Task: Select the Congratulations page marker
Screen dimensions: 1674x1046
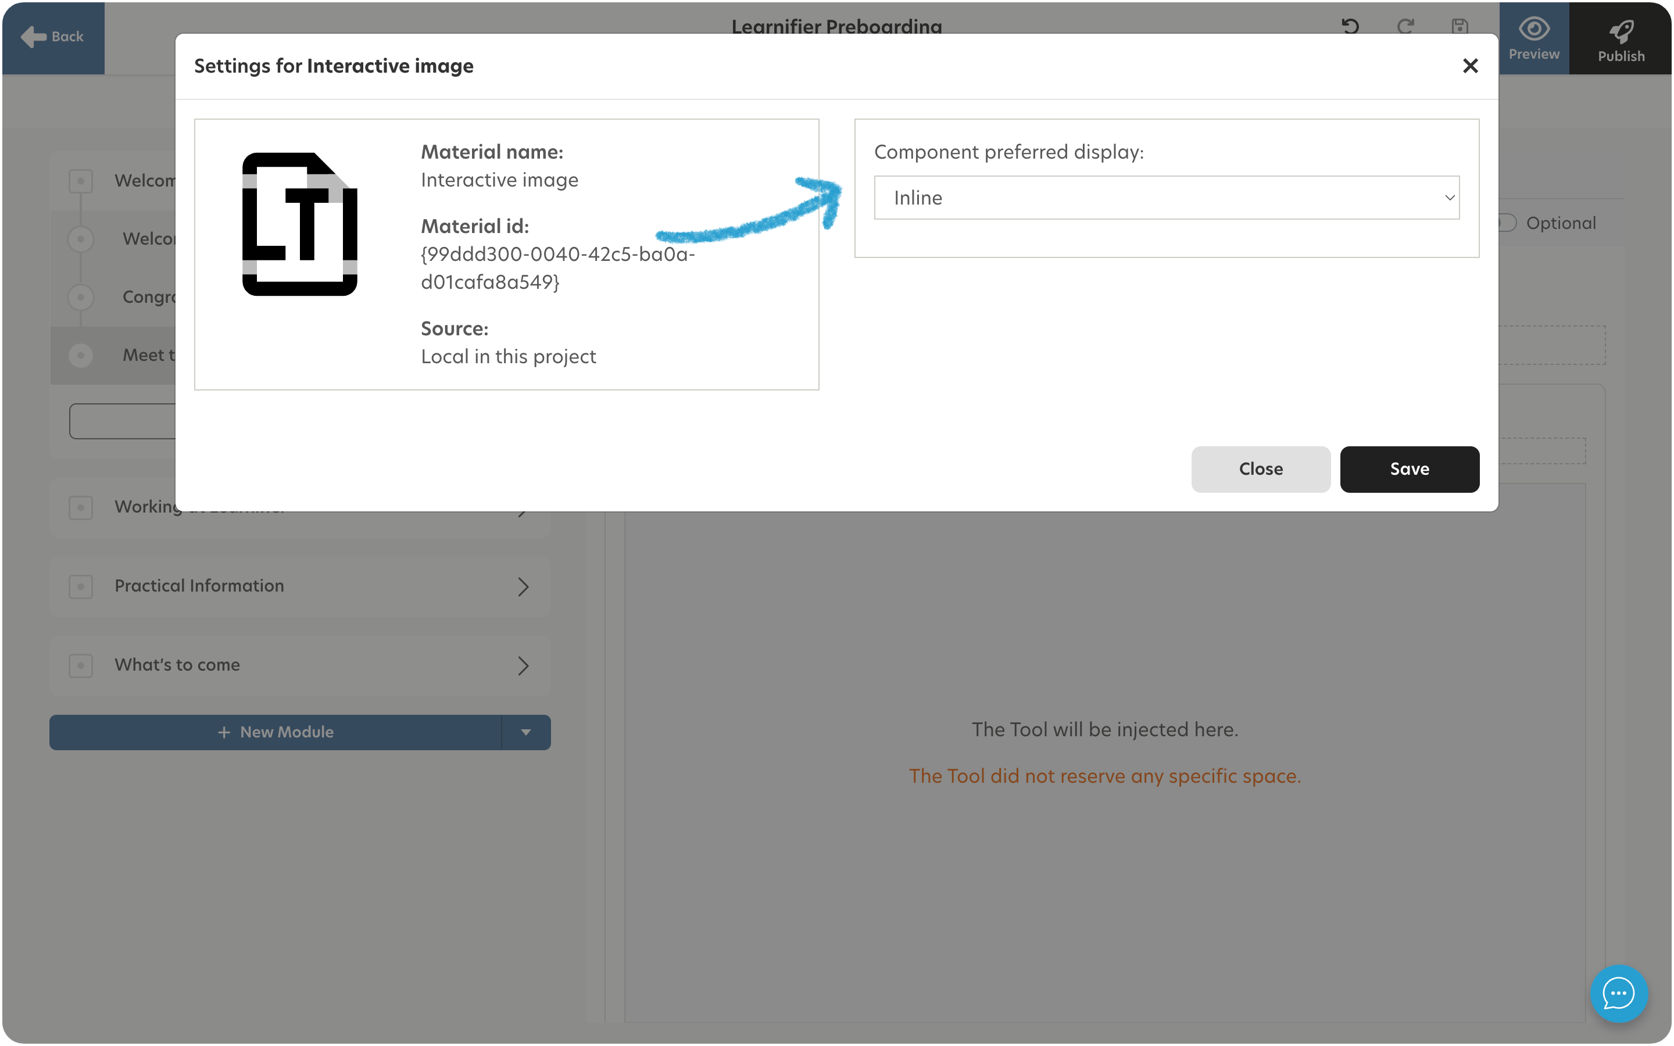Action: click(x=81, y=298)
